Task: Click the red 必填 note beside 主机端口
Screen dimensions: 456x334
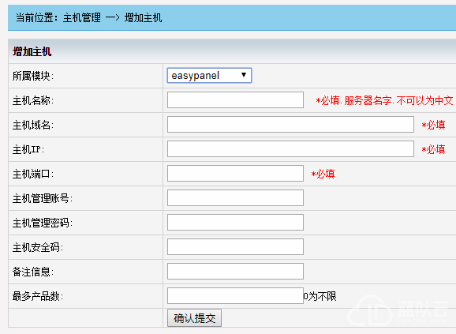Action: coord(323,174)
